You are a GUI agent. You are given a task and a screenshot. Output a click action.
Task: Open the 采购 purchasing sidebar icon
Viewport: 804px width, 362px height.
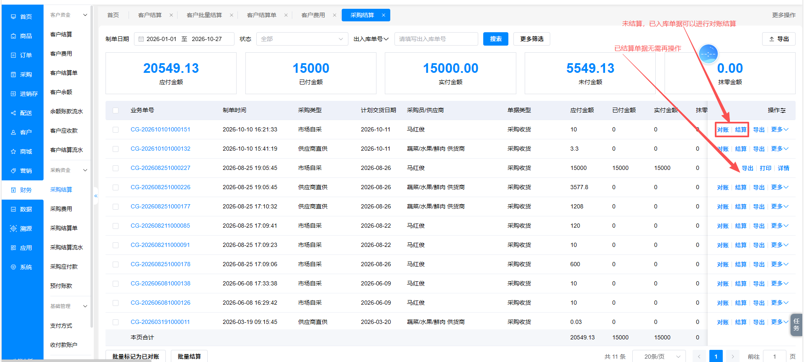[x=13, y=74]
